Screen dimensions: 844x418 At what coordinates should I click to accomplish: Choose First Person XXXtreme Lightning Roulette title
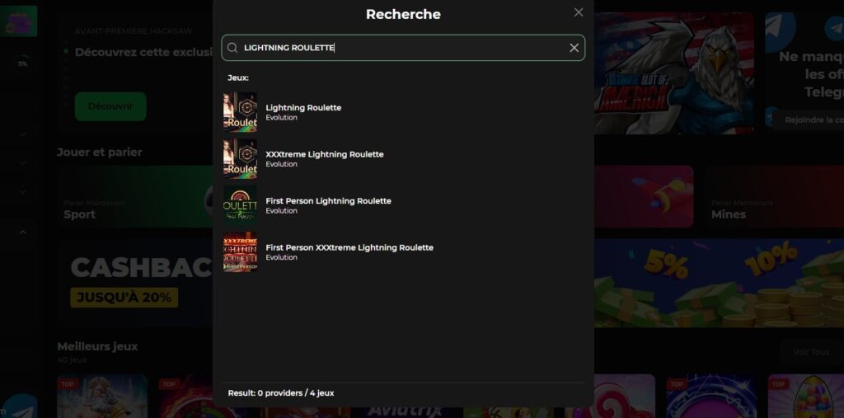pos(349,247)
